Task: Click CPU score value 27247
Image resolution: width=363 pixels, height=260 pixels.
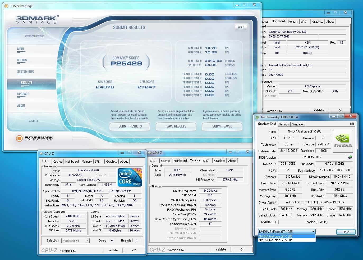Action: click(x=146, y=87)
